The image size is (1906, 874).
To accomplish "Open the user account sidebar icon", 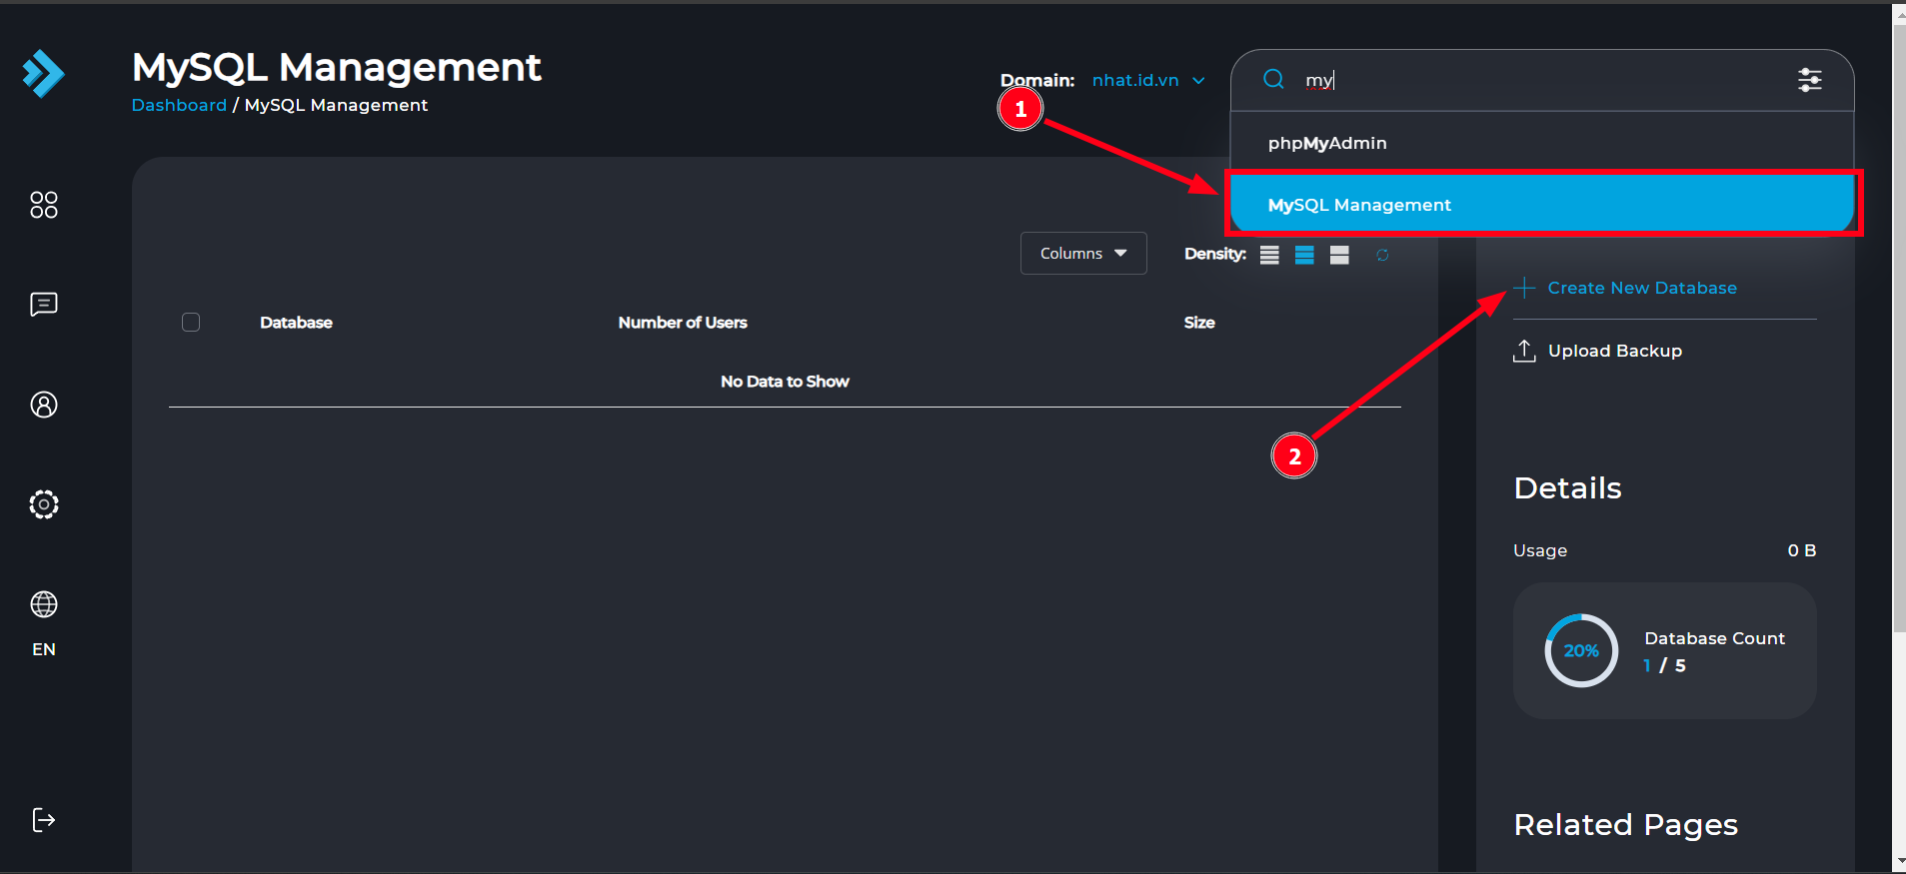I will tap(44, 405).
